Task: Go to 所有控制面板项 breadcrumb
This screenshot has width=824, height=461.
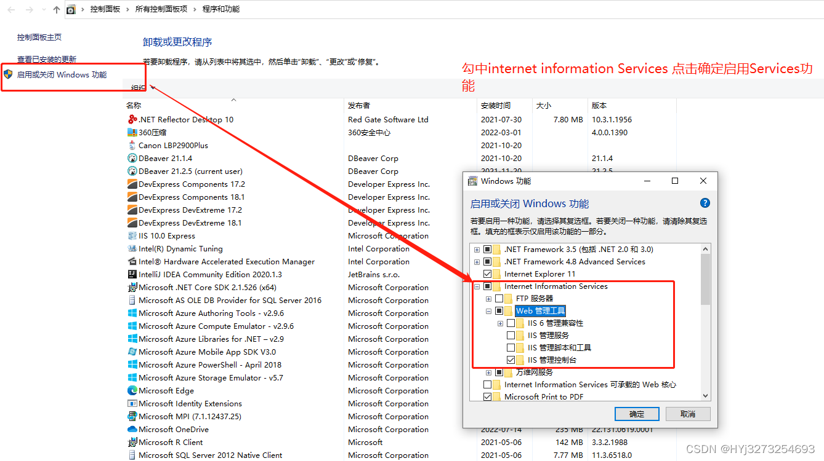Action: [x=161, y=9]
